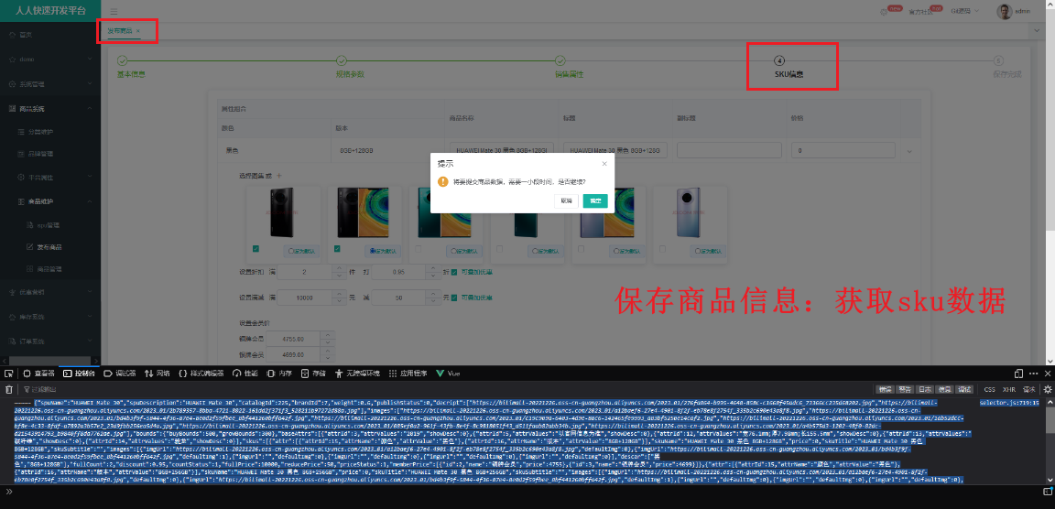Close the 发布商品 tab using its x
The width and height of the screenshot is (1055, 509).
click(138, 31)
